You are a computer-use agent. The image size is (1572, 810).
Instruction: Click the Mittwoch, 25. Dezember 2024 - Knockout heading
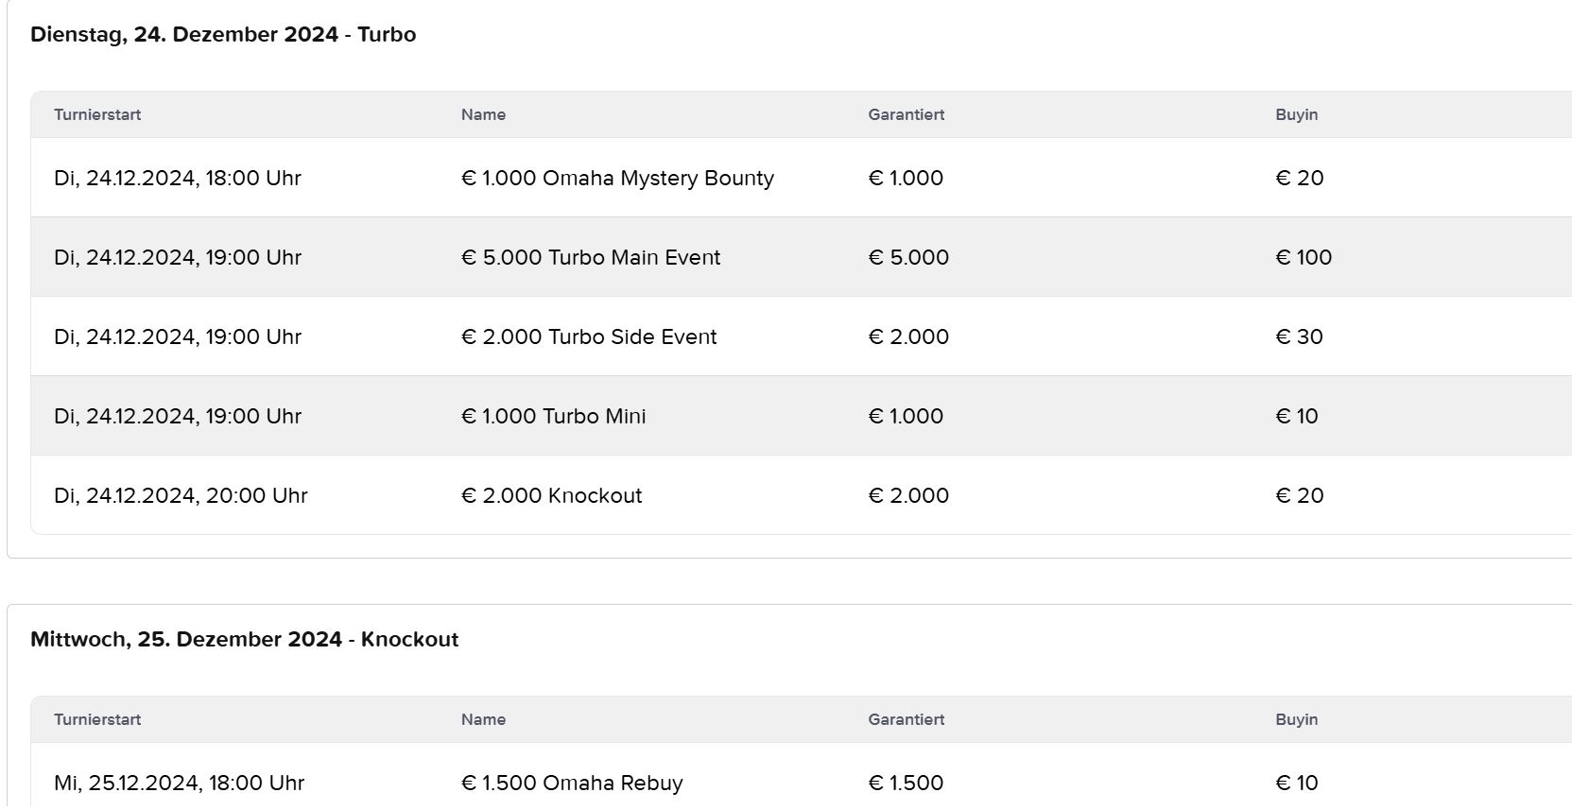244,639
